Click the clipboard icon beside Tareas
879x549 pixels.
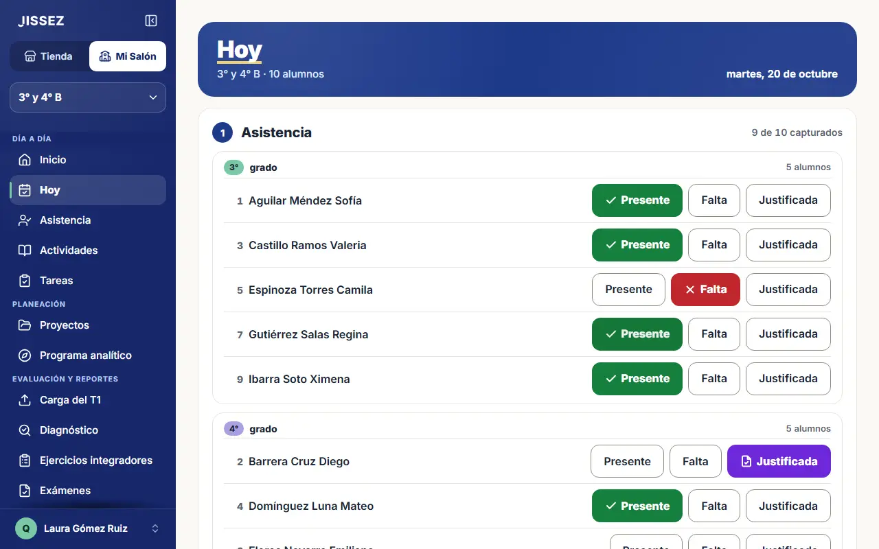click(x=25, y=281)
